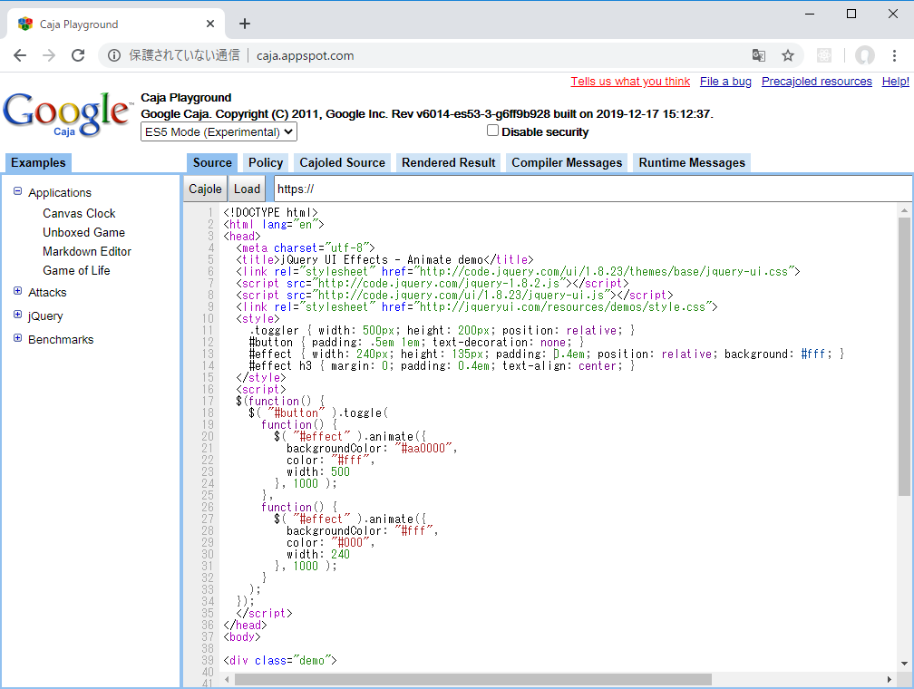This screenshot has width=914, height=689.
Task: Open the ES5 Mode dropdown
Action: 218,131
